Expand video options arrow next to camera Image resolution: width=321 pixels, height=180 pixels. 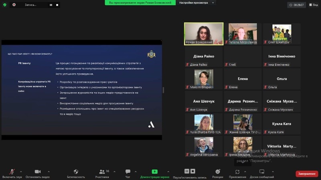click(x=49, y=172)
